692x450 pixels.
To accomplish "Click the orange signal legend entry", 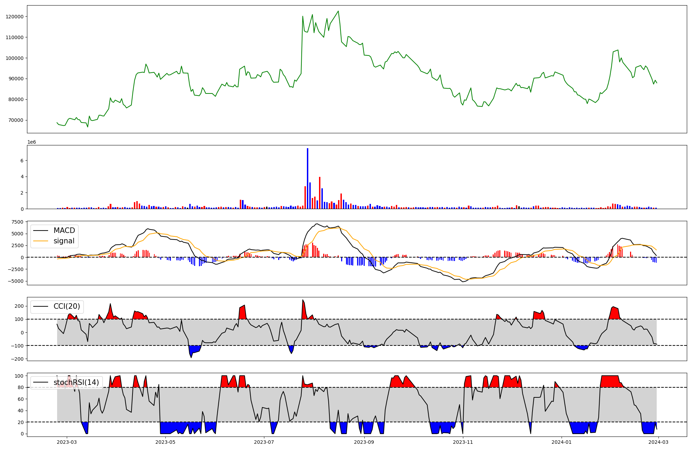I will (64, 241).
